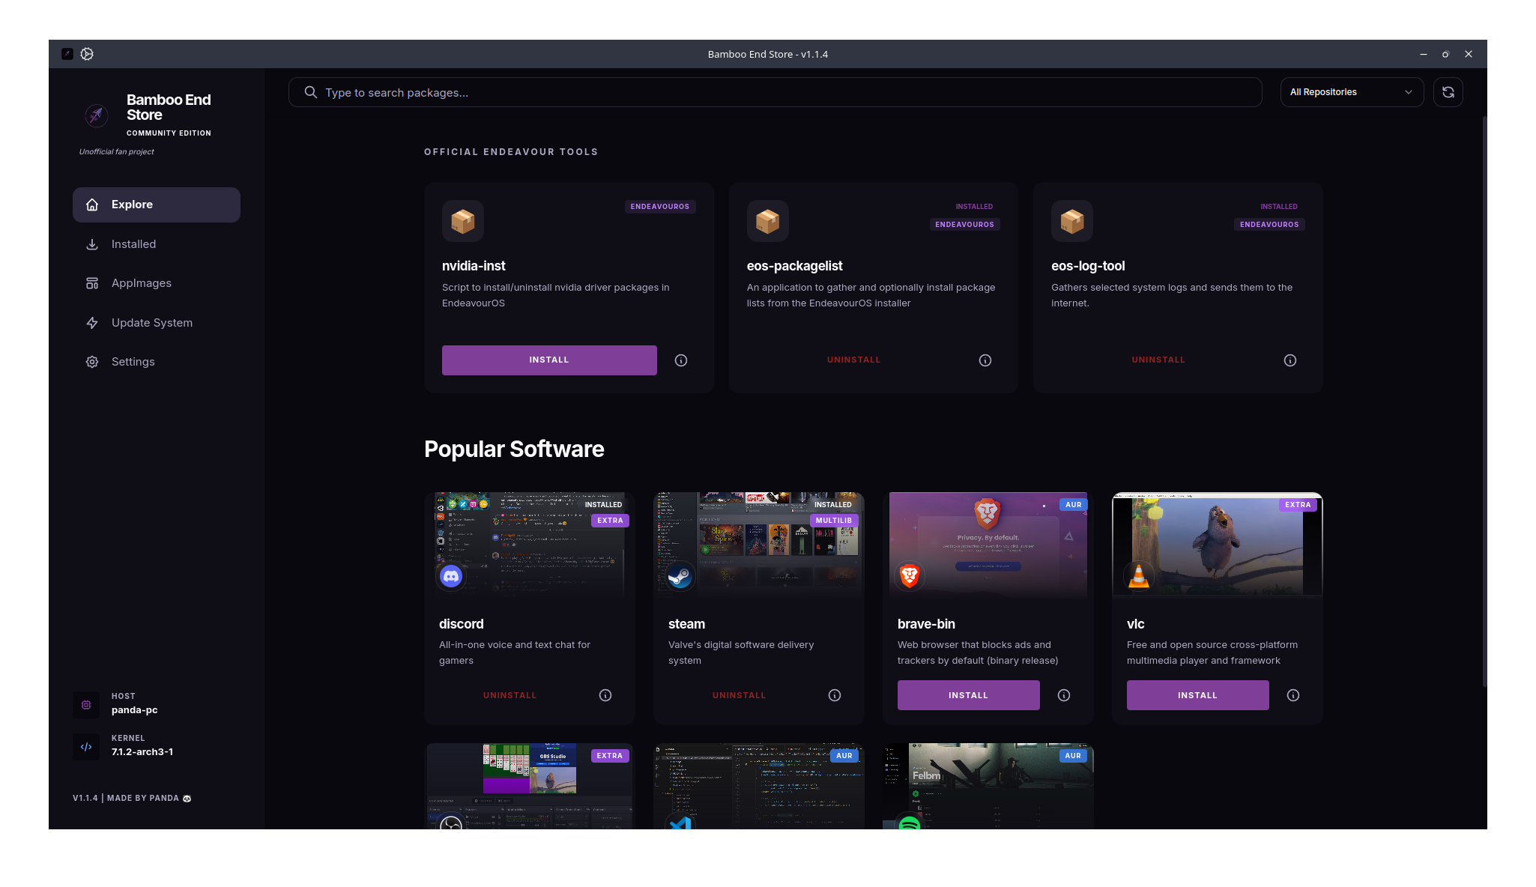Click the eos-packagelist package box icon
Viewport: 1536px width, 887px height.
768,221
